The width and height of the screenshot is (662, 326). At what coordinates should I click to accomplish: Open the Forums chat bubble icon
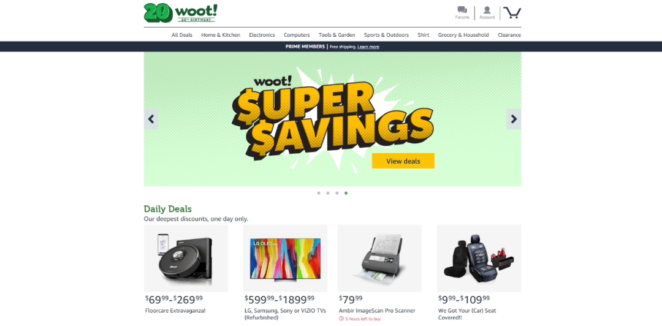coord(462,10)
